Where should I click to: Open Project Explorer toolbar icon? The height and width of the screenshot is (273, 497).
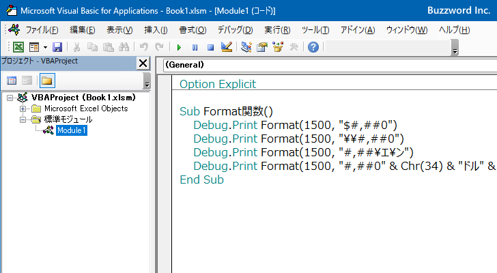(246, 47)
